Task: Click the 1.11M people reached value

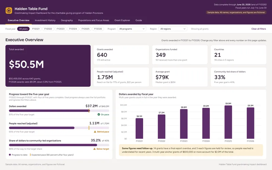Action: 95,123
